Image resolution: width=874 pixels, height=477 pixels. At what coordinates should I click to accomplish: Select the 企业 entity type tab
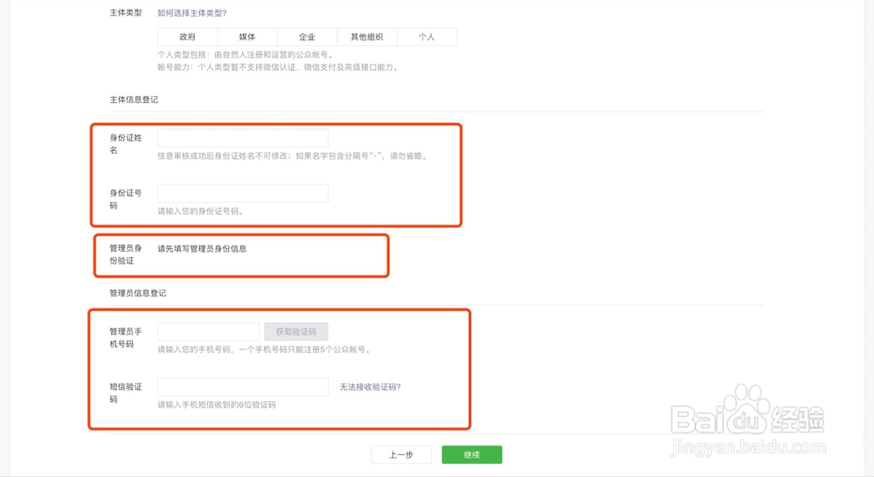click(x=307, y=37)
